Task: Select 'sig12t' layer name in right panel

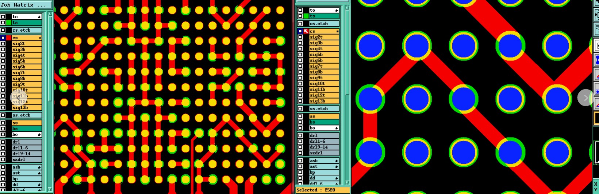Action: click(324, 95)
